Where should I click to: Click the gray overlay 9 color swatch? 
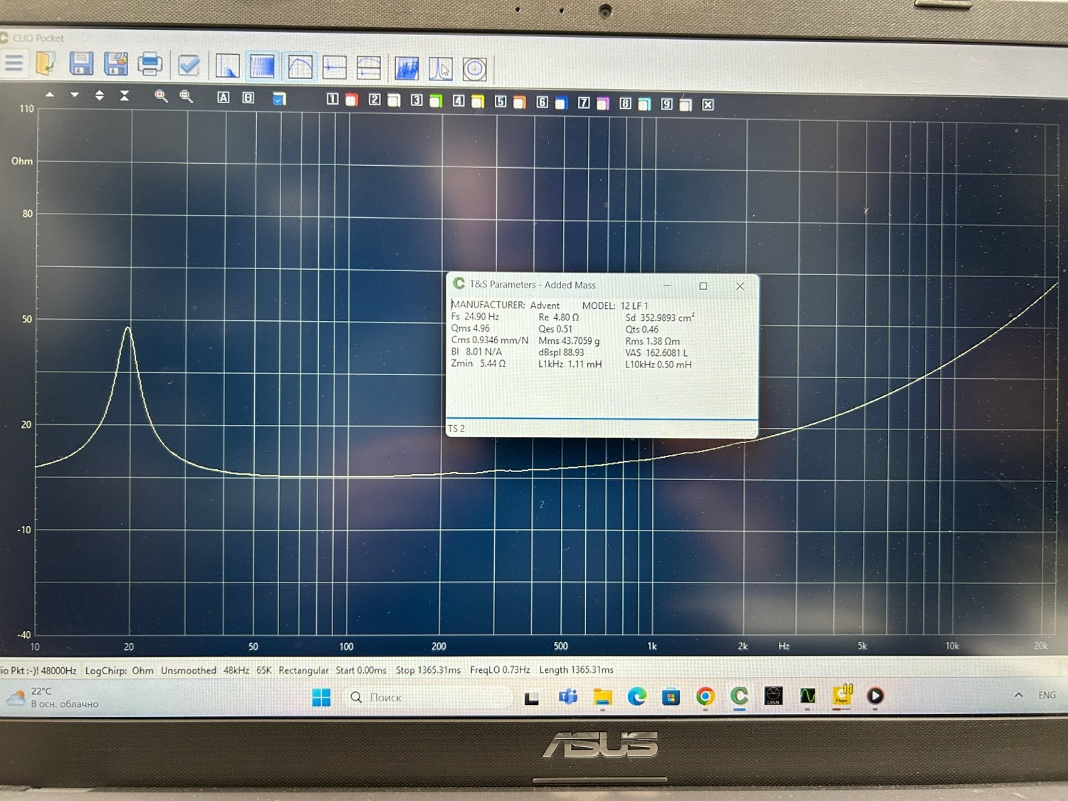click(686, 105)
